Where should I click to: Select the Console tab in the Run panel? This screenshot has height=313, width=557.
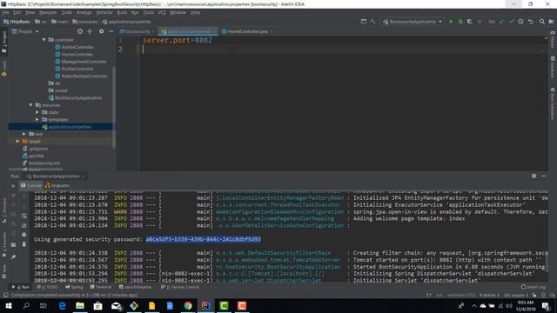31,185
